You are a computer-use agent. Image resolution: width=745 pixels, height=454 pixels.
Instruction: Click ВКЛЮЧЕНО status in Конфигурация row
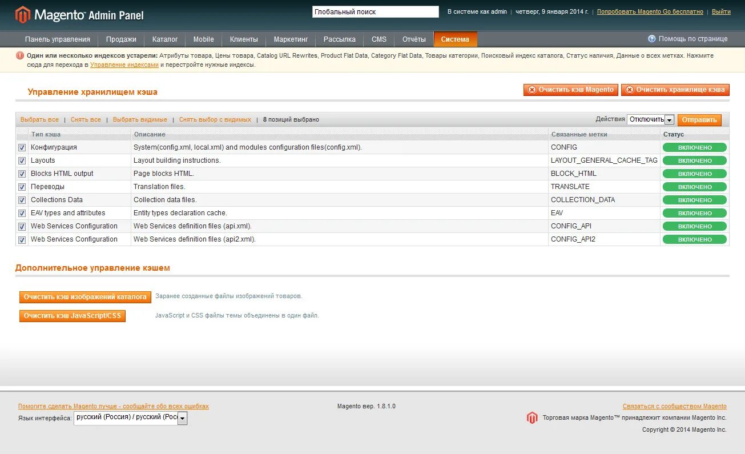point(695,147)
